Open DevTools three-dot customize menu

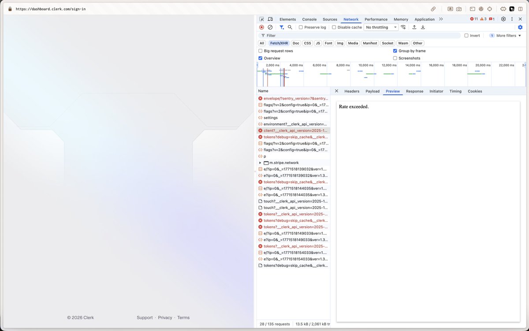pos(512,19)
